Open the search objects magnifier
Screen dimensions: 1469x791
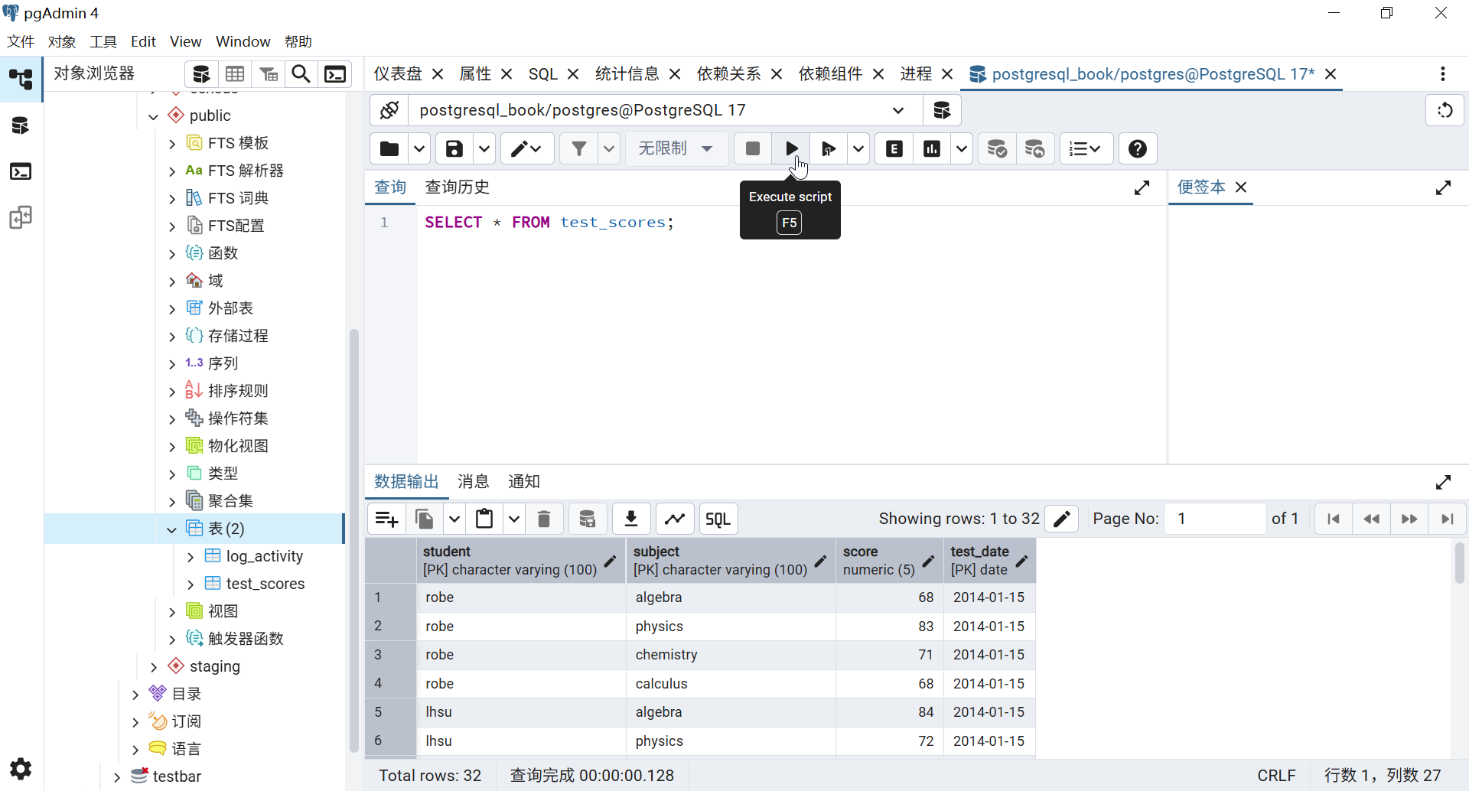click(x=301, y=74)
